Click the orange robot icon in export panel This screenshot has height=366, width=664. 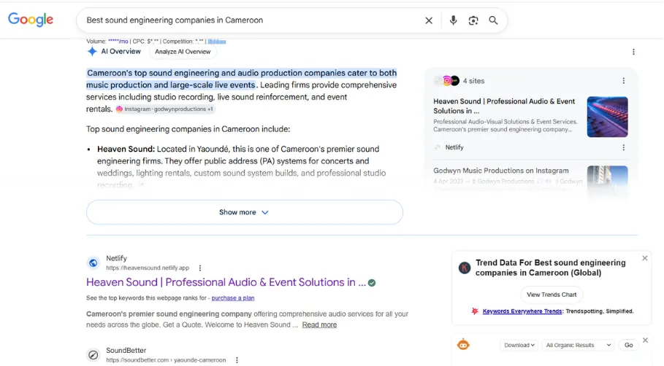(x=463, y=344)
